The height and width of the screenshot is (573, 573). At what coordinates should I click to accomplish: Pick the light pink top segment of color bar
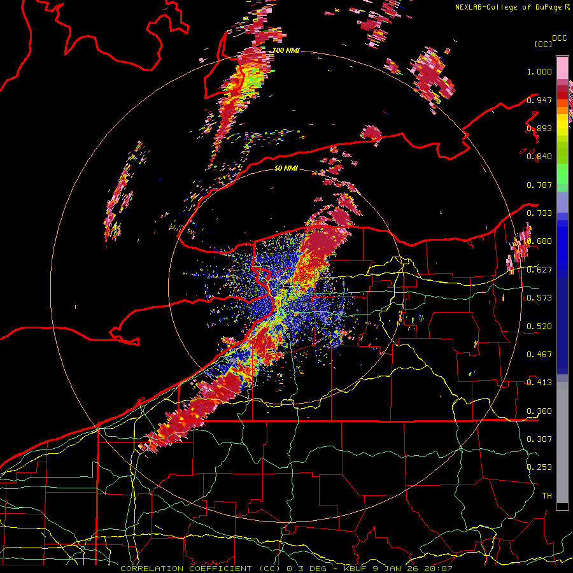562,68
